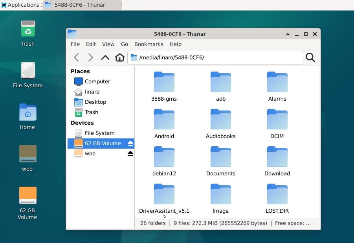Open the Bookmarks menu

[149, 44]
